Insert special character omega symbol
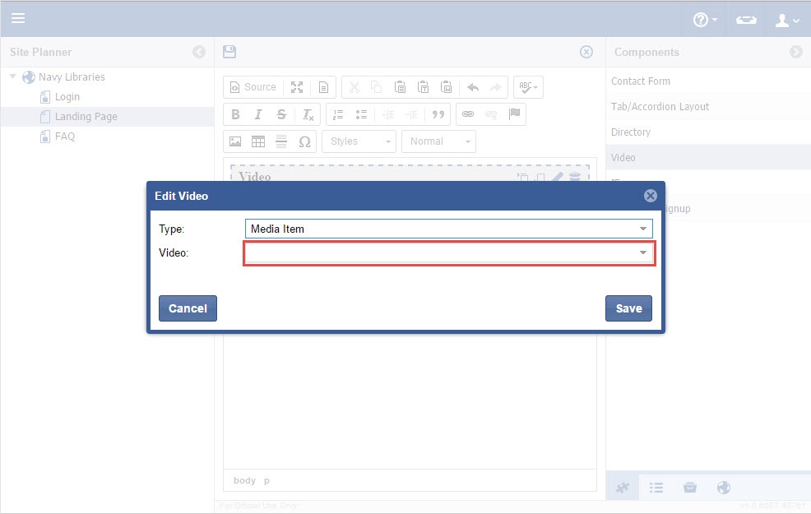The height and width of the screenshot is (514, 811). pos(304,141)
